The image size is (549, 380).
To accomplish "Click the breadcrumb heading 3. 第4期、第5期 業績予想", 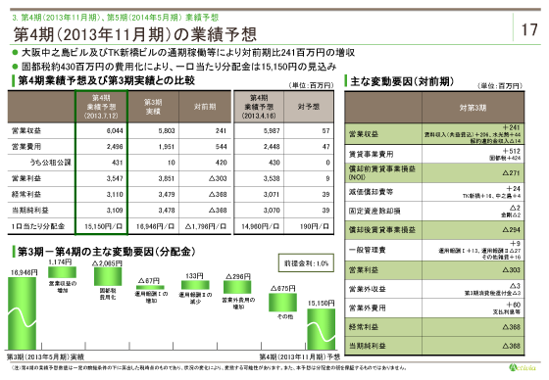I will (116, 18).
